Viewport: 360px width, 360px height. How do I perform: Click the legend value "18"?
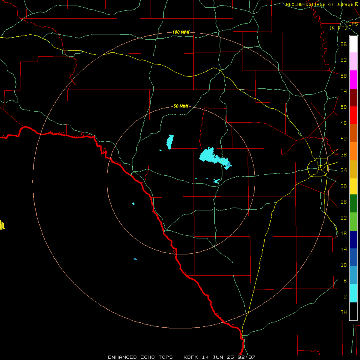point(344,234)
